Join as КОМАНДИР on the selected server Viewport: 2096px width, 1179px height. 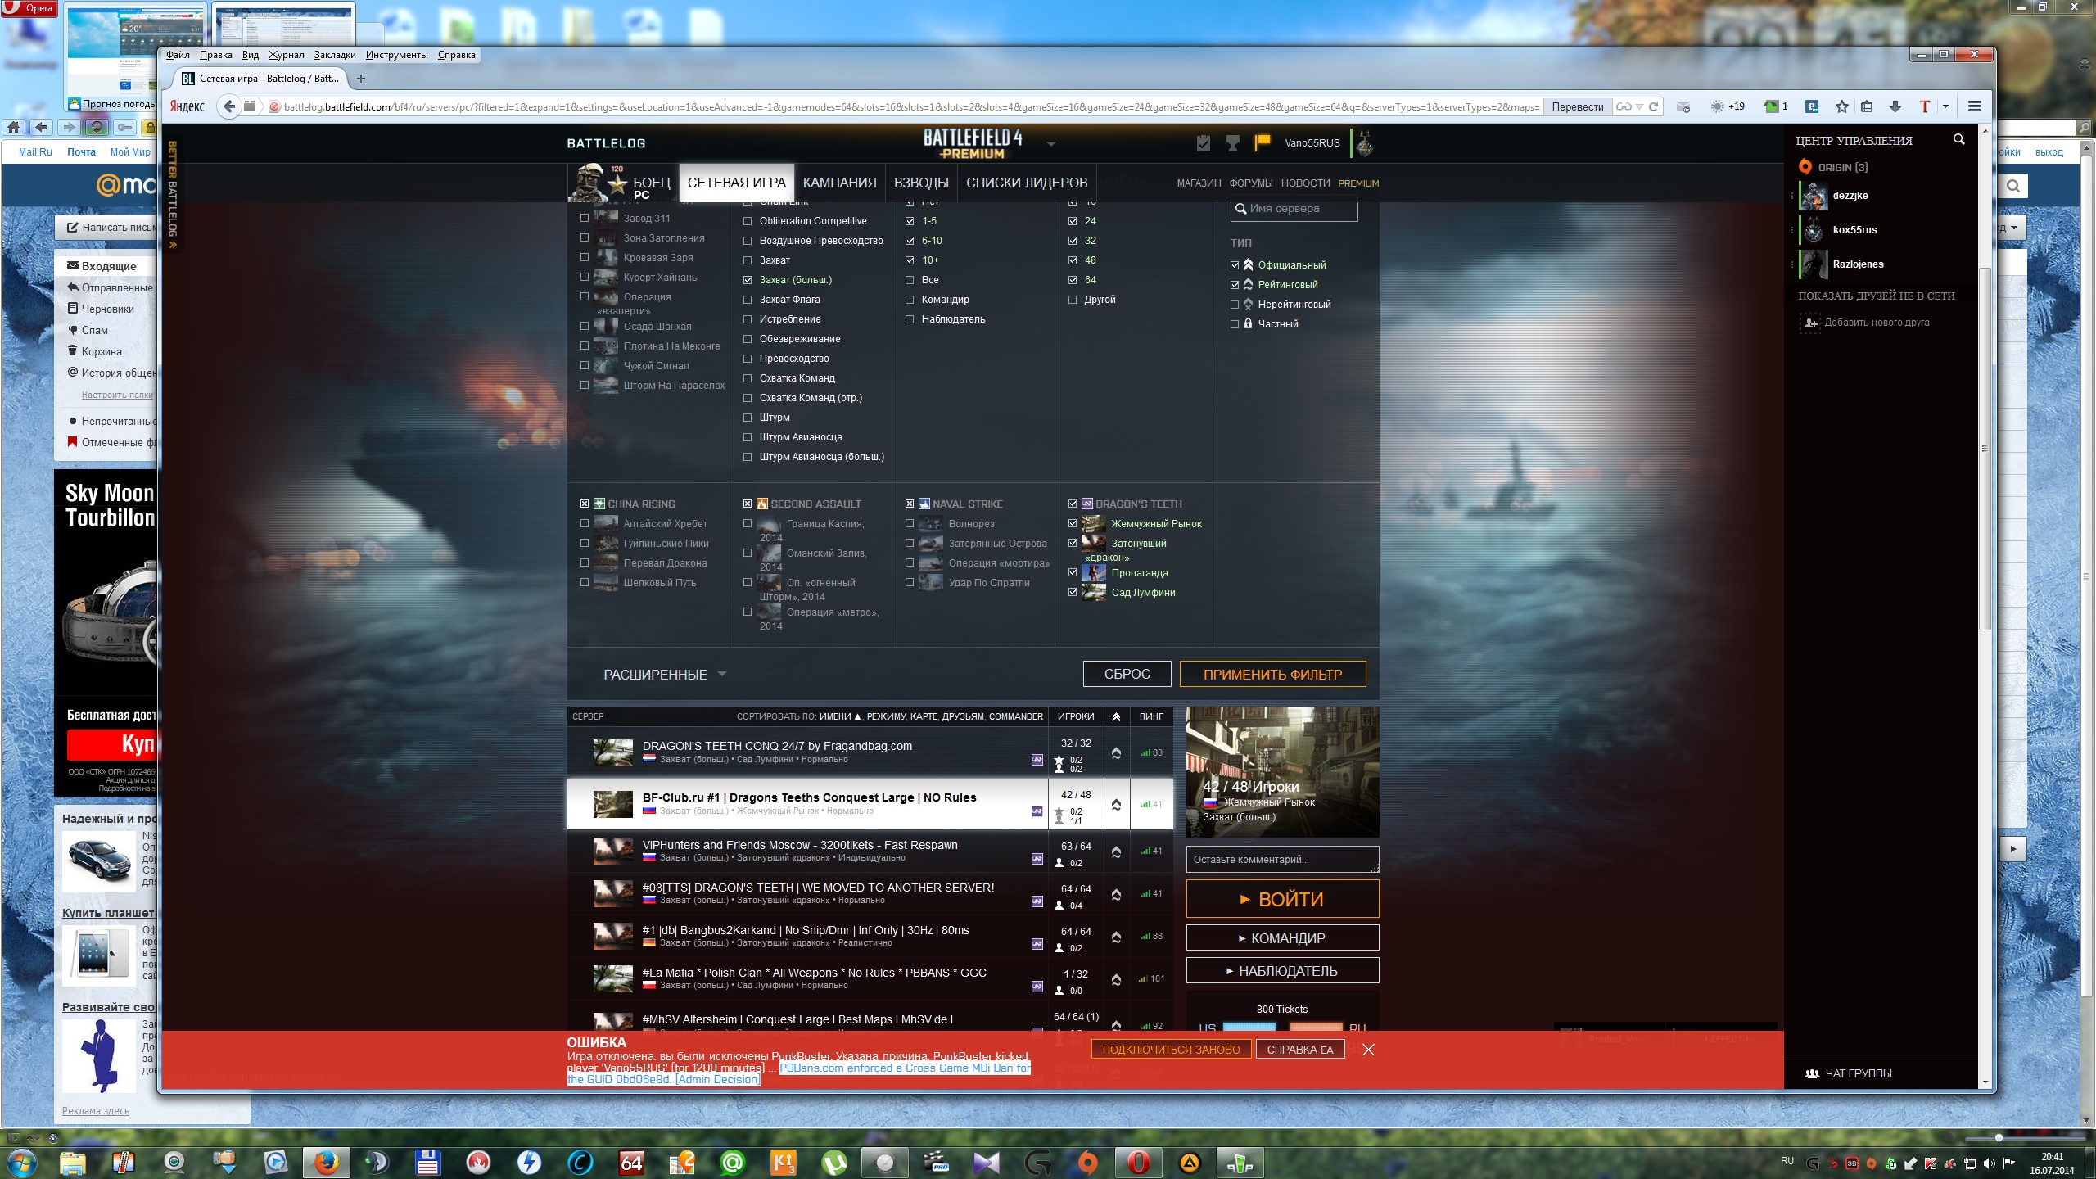1282,938
